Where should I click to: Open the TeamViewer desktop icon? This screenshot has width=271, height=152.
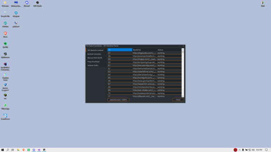pos(5,117)
